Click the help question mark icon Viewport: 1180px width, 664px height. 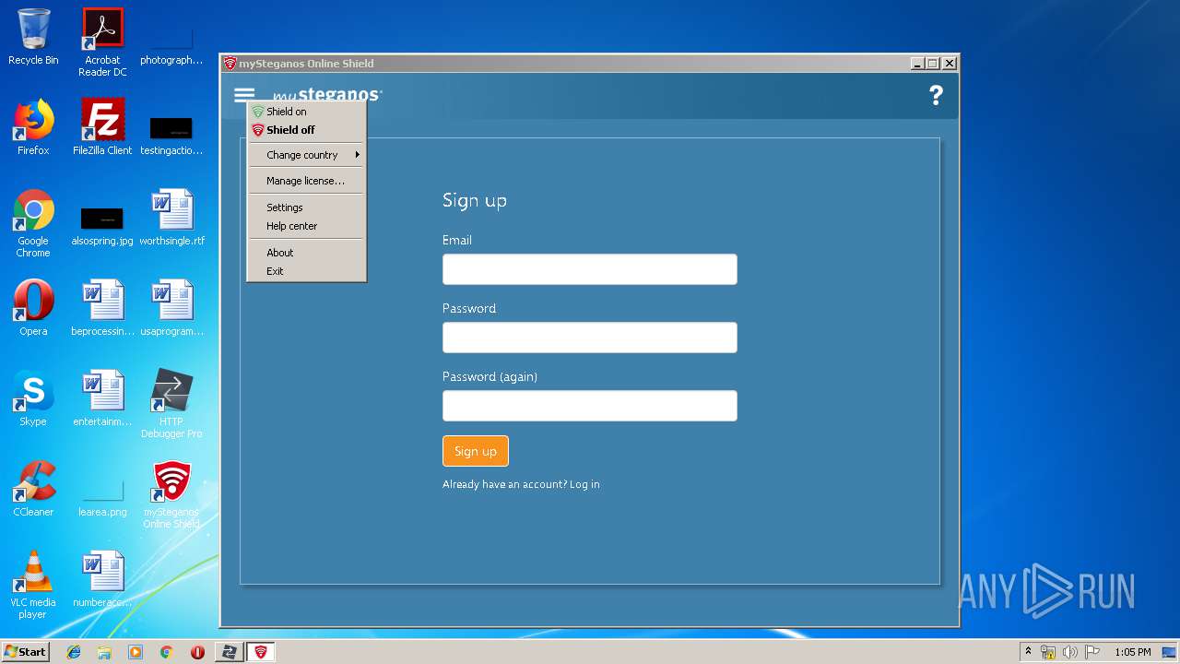[936, 95]
